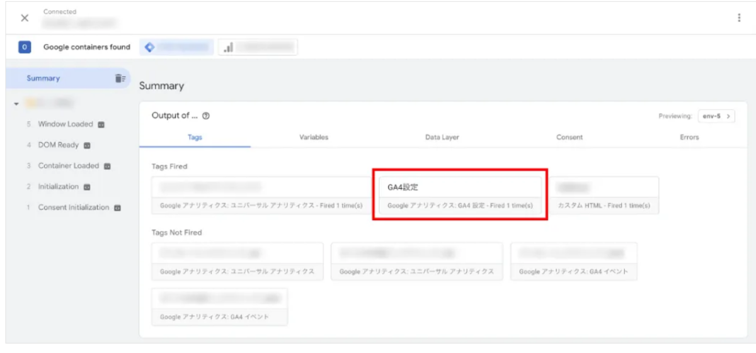Screen dimensions: 756x353
Task: Collapse the blurred page node arrow
Action: (16, 103)
